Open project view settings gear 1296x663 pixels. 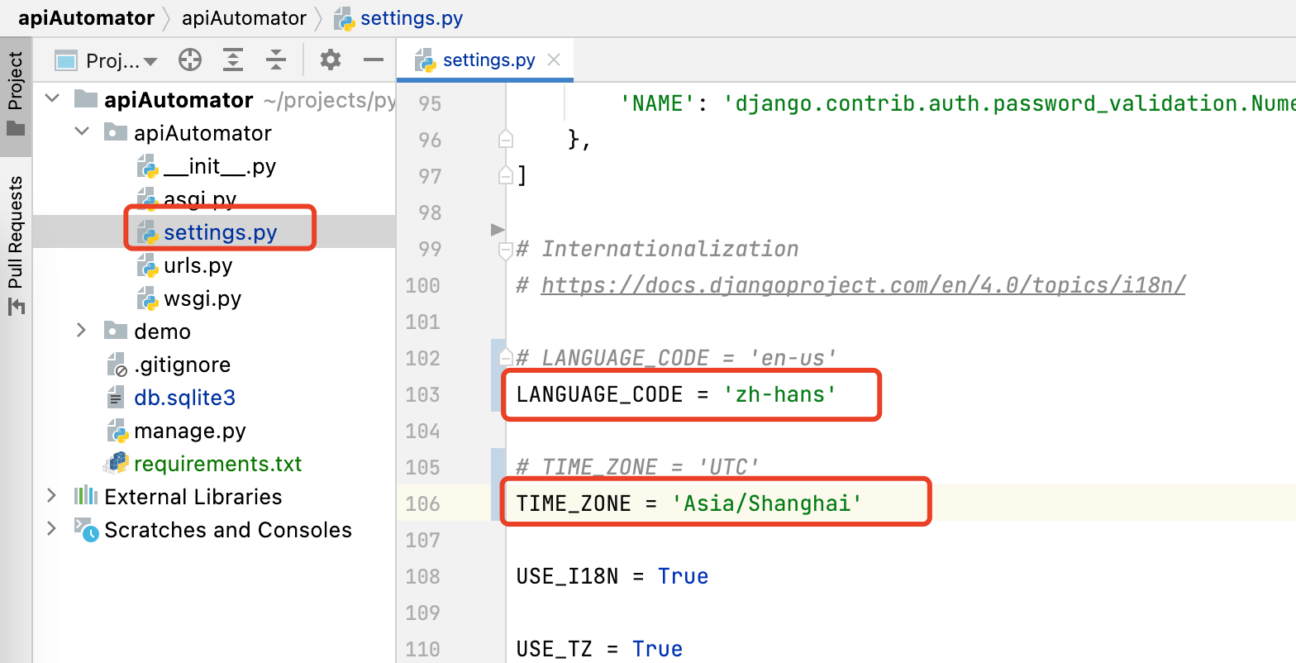point(331,60)
